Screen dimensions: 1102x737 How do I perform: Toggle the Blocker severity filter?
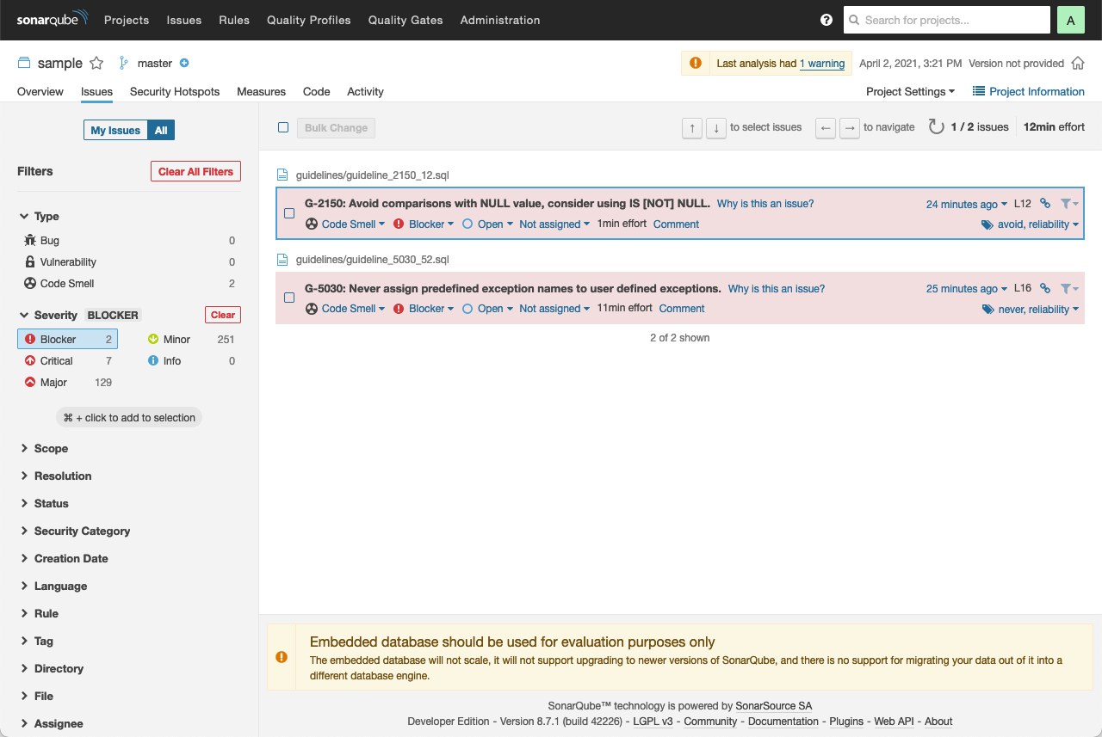tap(68, 340)
